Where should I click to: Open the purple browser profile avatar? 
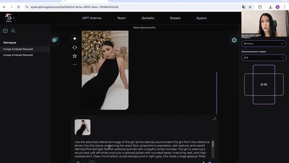[x=278, y=7]
